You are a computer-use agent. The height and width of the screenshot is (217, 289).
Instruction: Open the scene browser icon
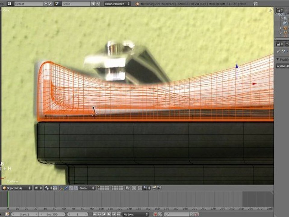[x=57, y=4]
